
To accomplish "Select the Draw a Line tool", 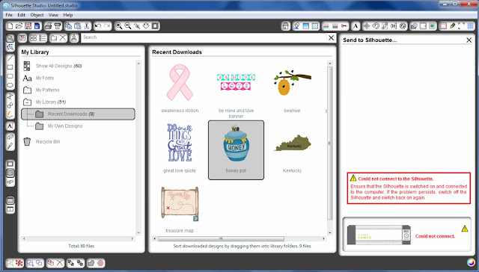I will pyautogui.click(x=10, y=58).
